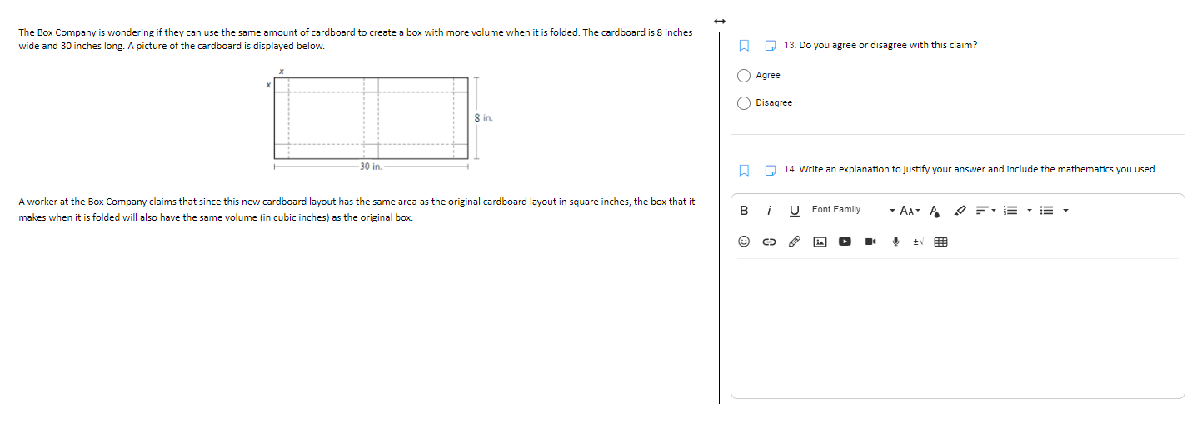Image resolution: width=1192 pixels, height=424 pixels.
Task: Toggle underline formatting in the editor
Action: (795, 211)
